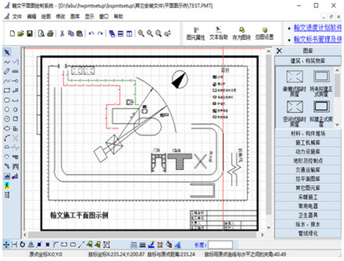The height and width of the screenshot is (261, 344).
Task: Select the rectangle drawing tool
Action: coord(7,90)
